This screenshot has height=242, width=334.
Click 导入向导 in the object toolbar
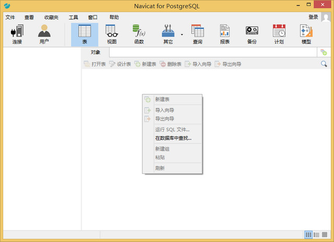(198, 64)
